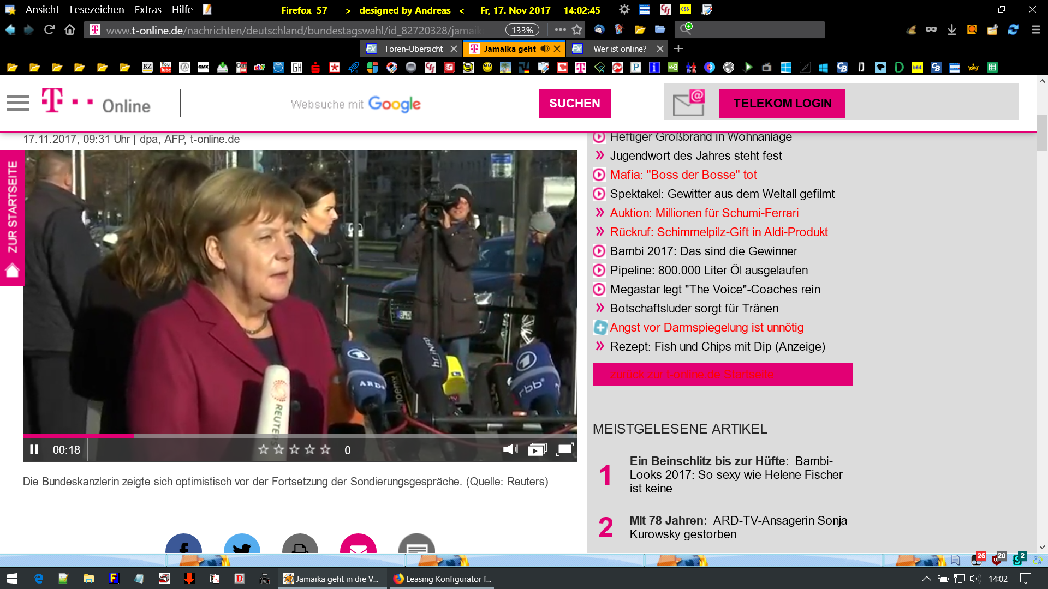Click the Websuche Google input field
Viewport: 1048px width, 589px height.
tap(359, 103)
